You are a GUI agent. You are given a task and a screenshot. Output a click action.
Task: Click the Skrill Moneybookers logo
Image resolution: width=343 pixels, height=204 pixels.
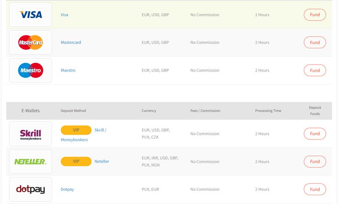coord(30,134)
